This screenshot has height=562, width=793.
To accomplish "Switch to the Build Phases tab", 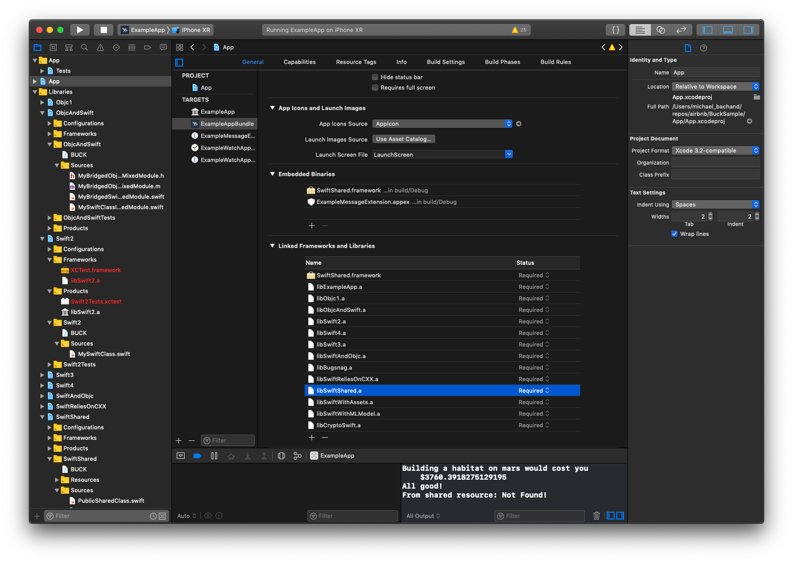I will tap(502, 62).
